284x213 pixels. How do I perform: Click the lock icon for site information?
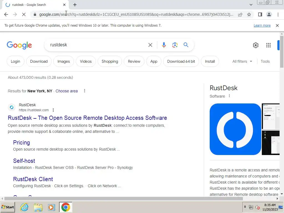(35, 14)
